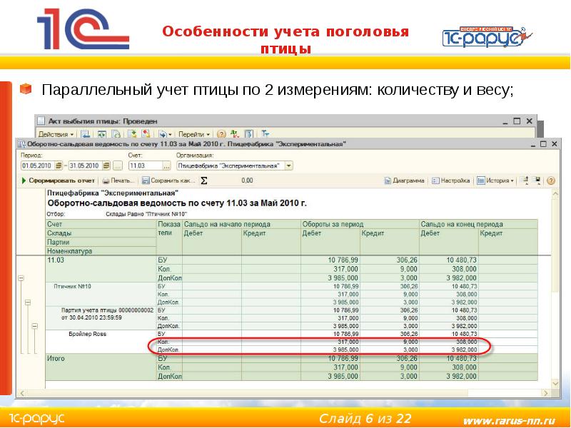This screenshot has height=428, width=571.
Task: Click the Sigma sum icon
Action: [203, 181]
